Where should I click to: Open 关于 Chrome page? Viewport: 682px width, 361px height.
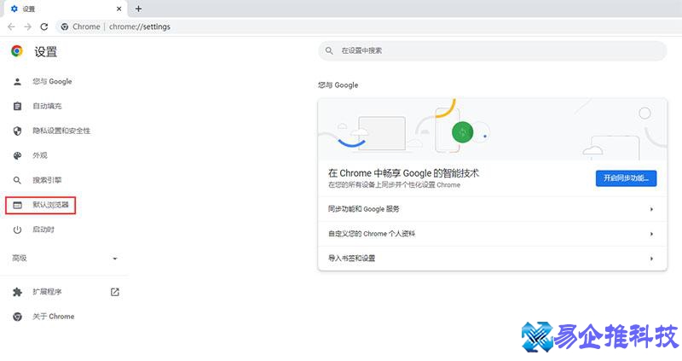point(54,317)
